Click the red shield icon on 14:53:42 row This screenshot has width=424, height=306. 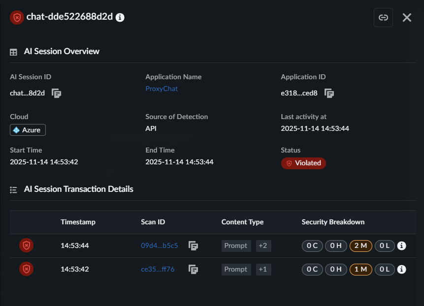[x=26, y=269]
